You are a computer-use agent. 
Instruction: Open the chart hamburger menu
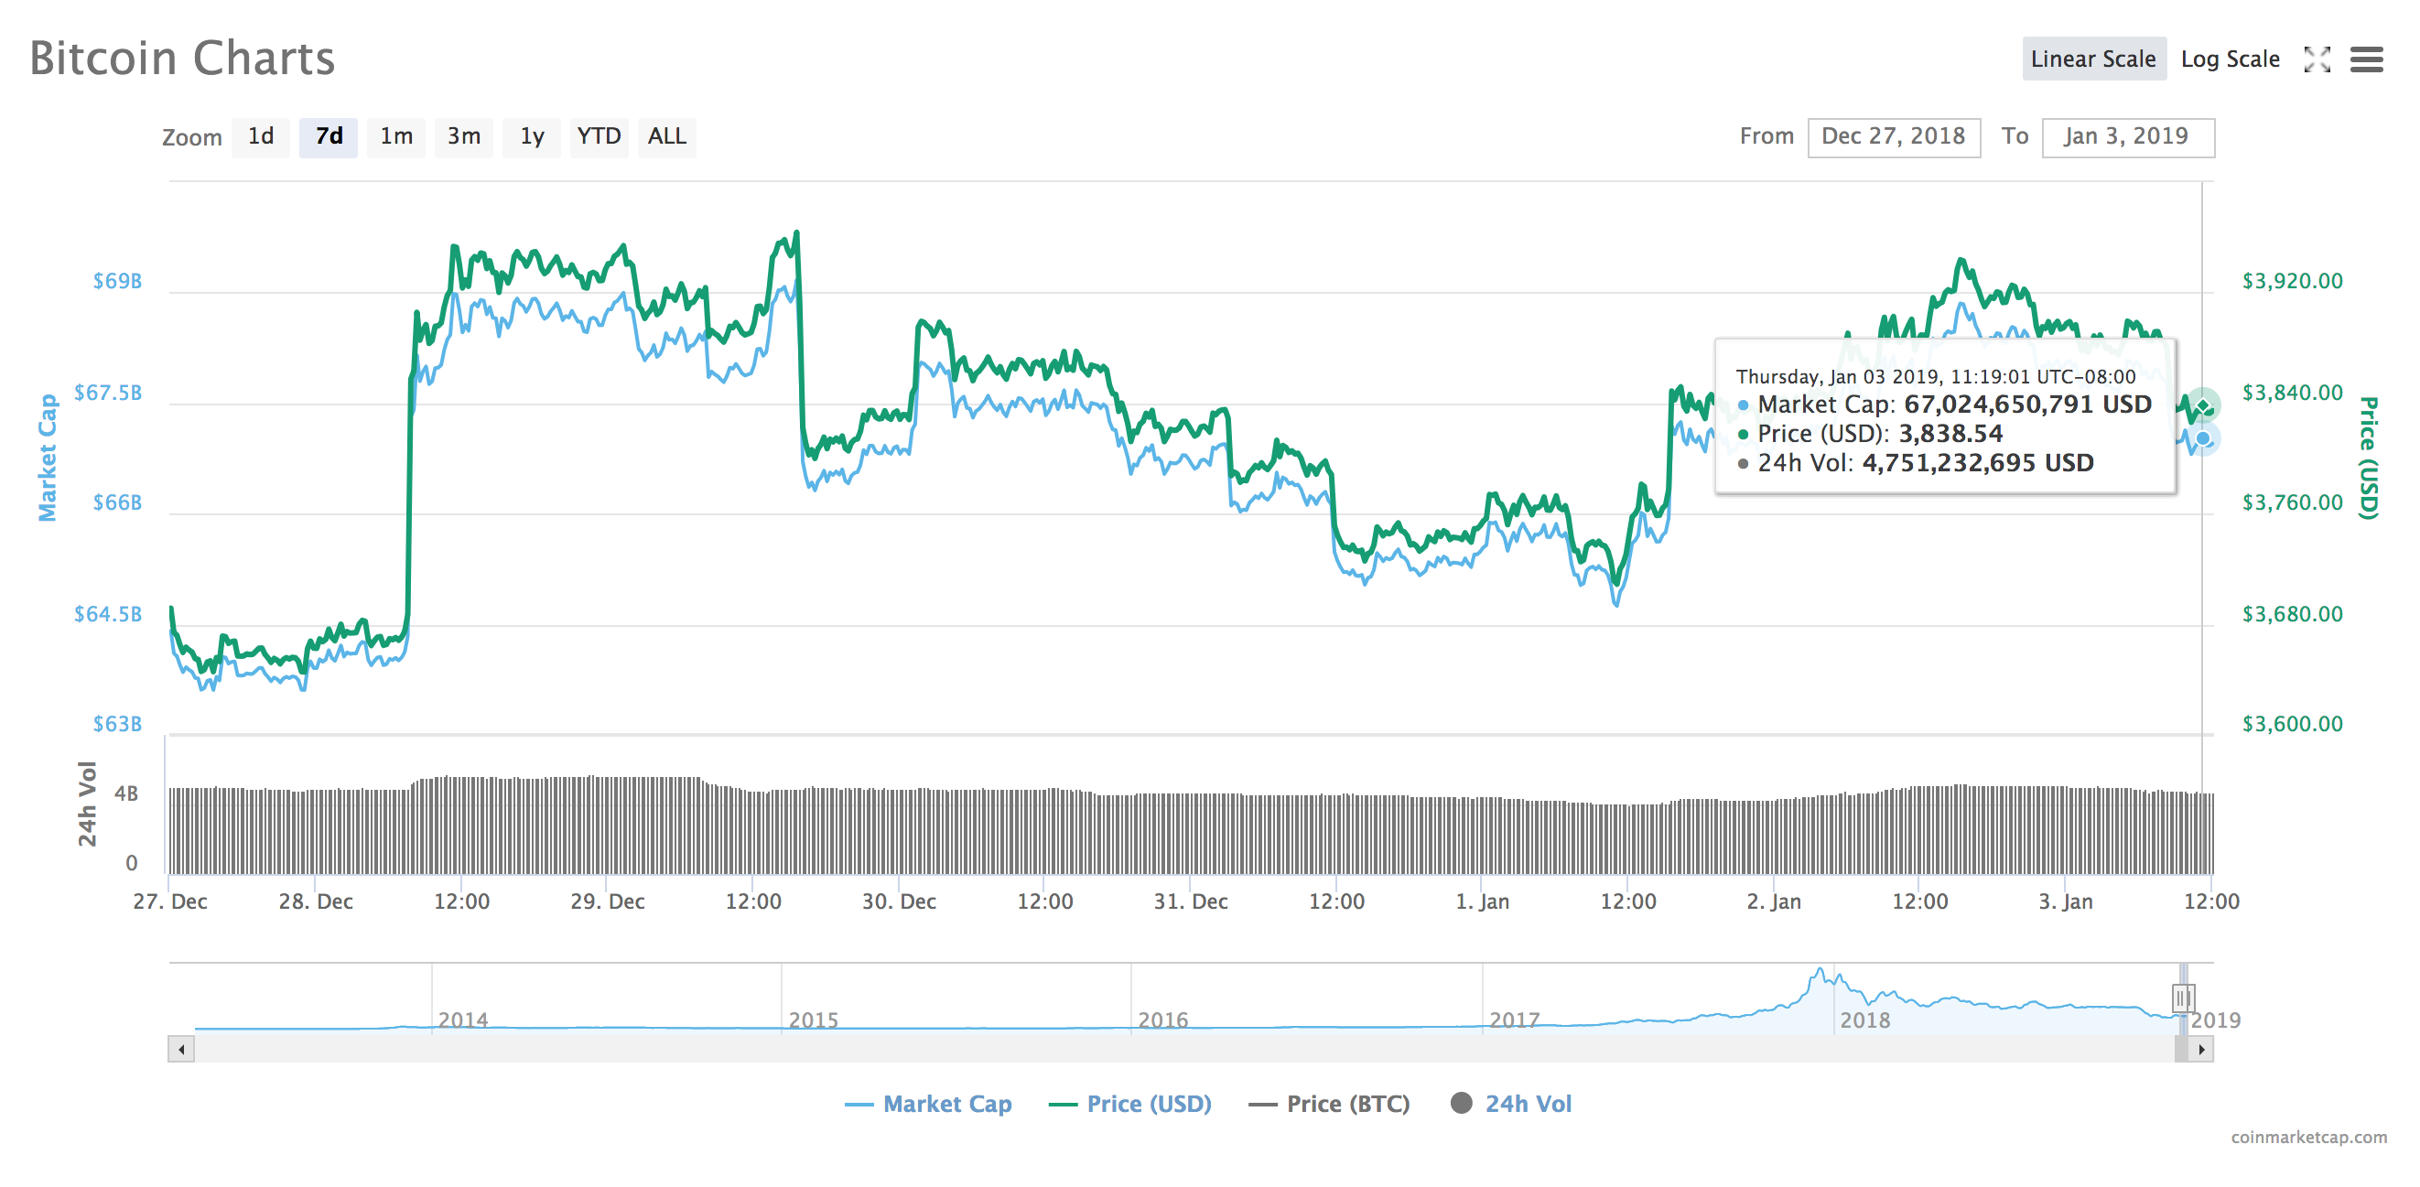(x=2366, y=59)
